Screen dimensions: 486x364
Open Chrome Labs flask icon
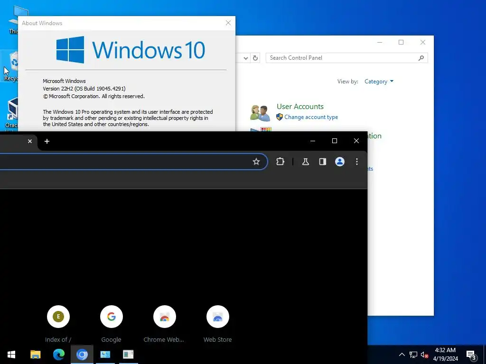(x=306, y=162)
